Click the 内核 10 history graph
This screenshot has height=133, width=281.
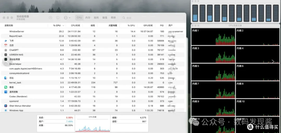(x=258, y=107)
